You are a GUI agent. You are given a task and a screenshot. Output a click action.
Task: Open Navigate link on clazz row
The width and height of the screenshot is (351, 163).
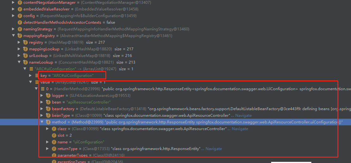[240, 129]
